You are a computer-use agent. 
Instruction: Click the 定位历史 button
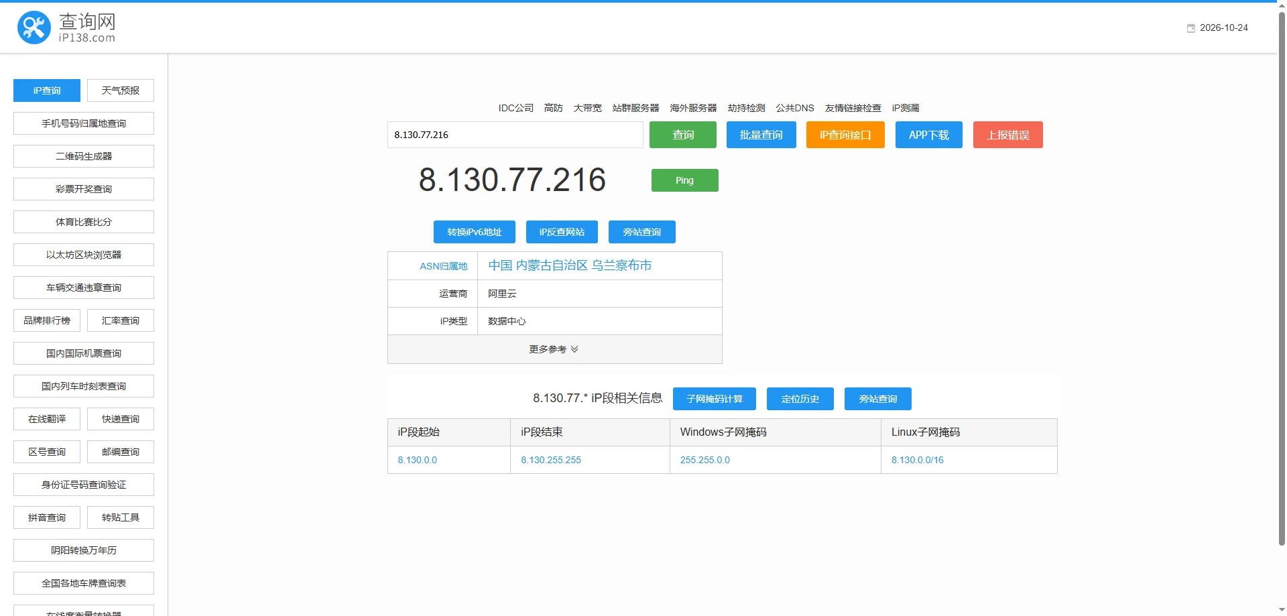pos(800,399)
